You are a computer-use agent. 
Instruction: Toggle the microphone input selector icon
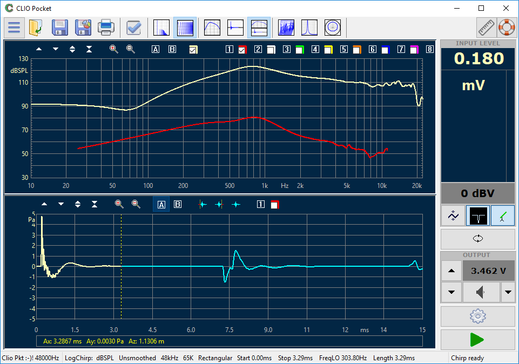pyautogui.click(x=478, y=215)
